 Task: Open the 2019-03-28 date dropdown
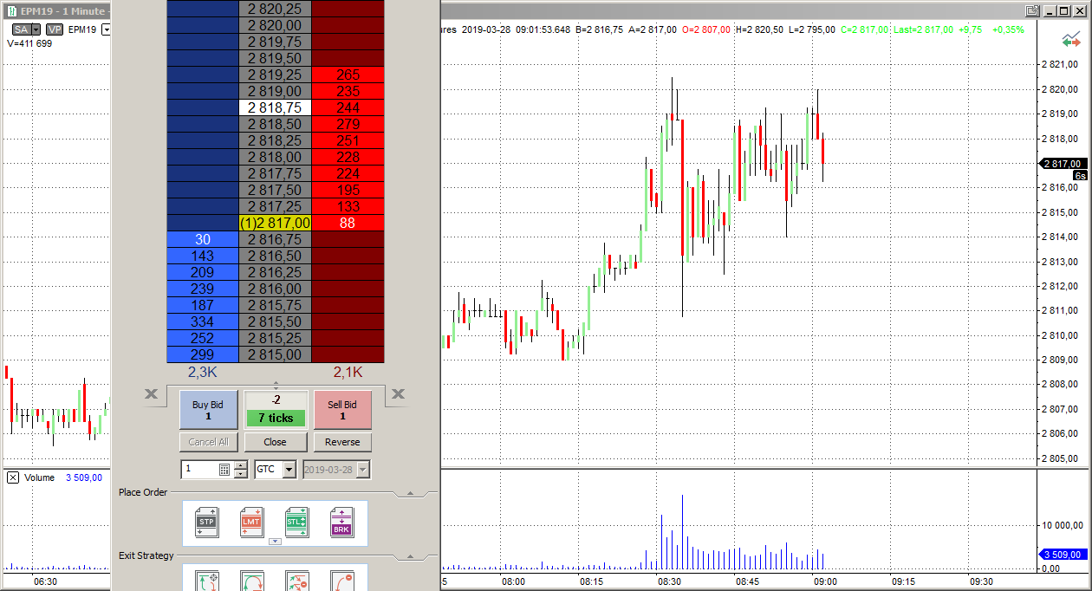(x=363, y=469)
